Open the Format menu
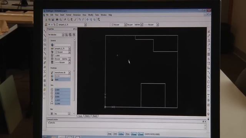This screenshot has height=138, width=246. click(x=68, y=15)
